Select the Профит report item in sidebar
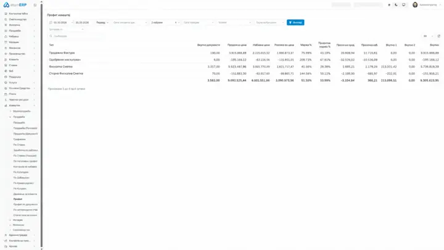 [x=18, y=199]
